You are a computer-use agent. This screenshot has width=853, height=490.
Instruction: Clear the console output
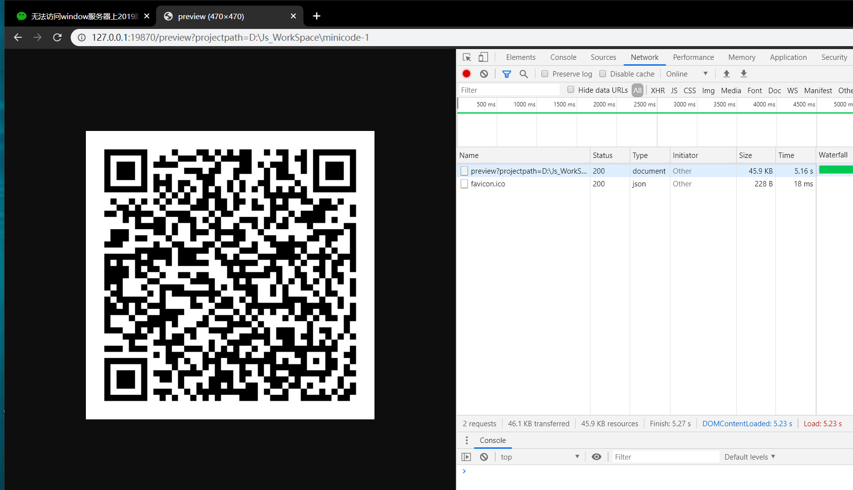[484, 457]
